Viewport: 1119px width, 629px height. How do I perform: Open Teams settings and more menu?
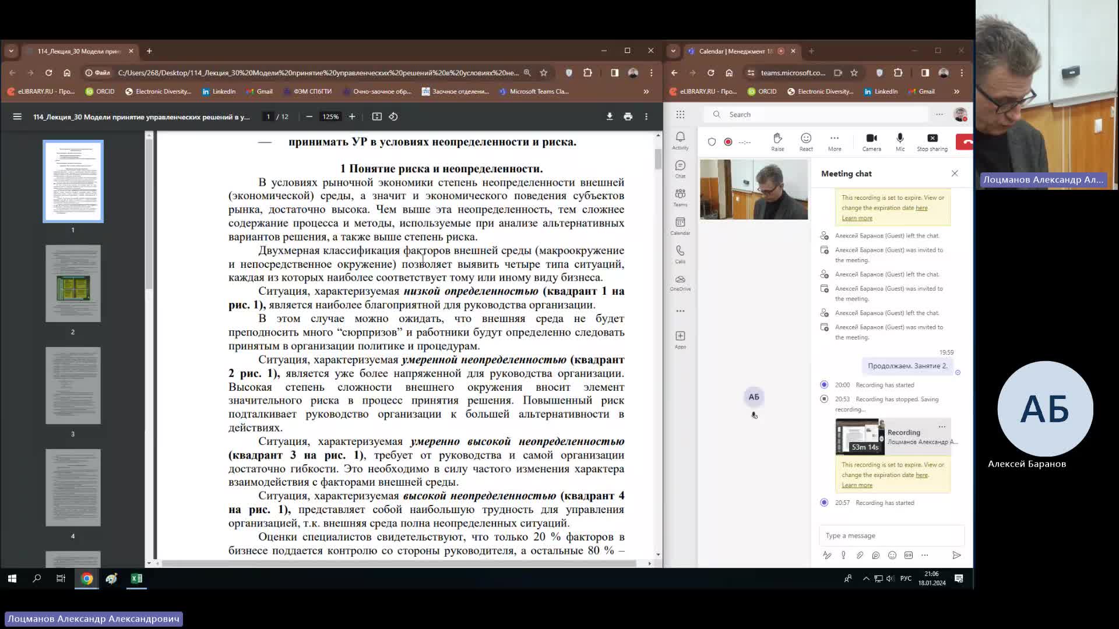tap(939, 114)
